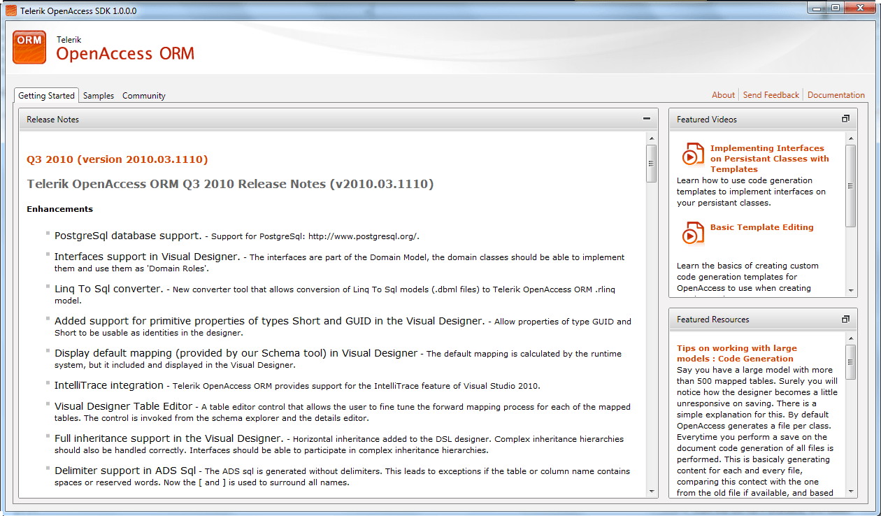Open the Basic Template Editing link
Image resolution: width=881 pixels, height=516 pixels.
(762, 227)
